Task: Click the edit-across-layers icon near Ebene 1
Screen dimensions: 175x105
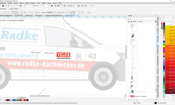Action: 1,20
